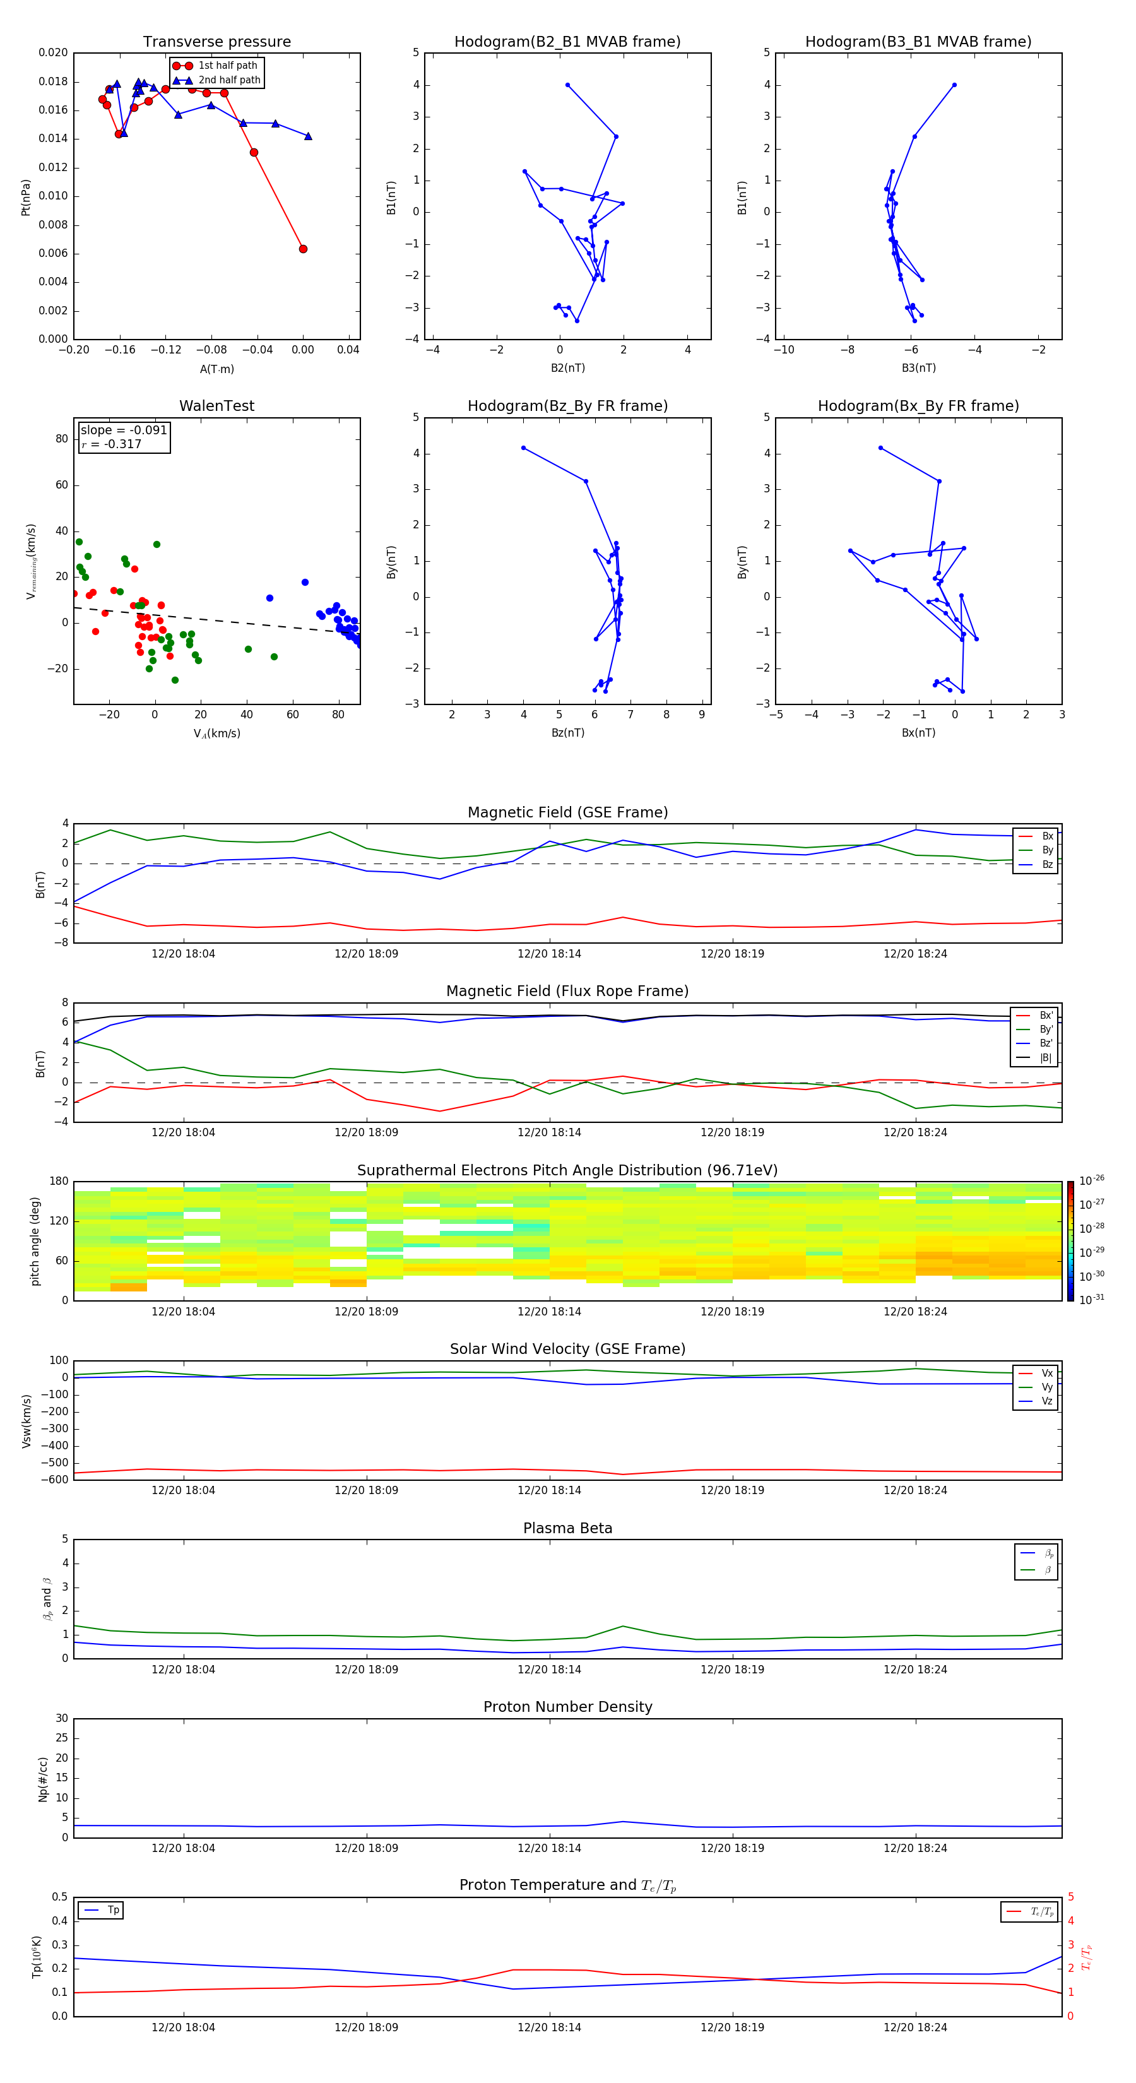Click the 'WalenTest' plot title
Image resolution: width=1136 pixels, height=2083 pixels.
pos(216,406)
